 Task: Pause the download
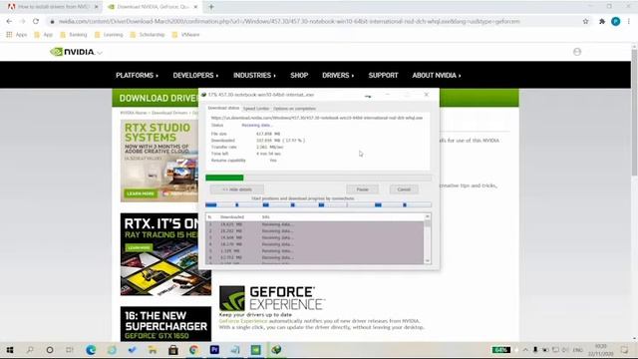pyautogui.click(x=362, y=189)
